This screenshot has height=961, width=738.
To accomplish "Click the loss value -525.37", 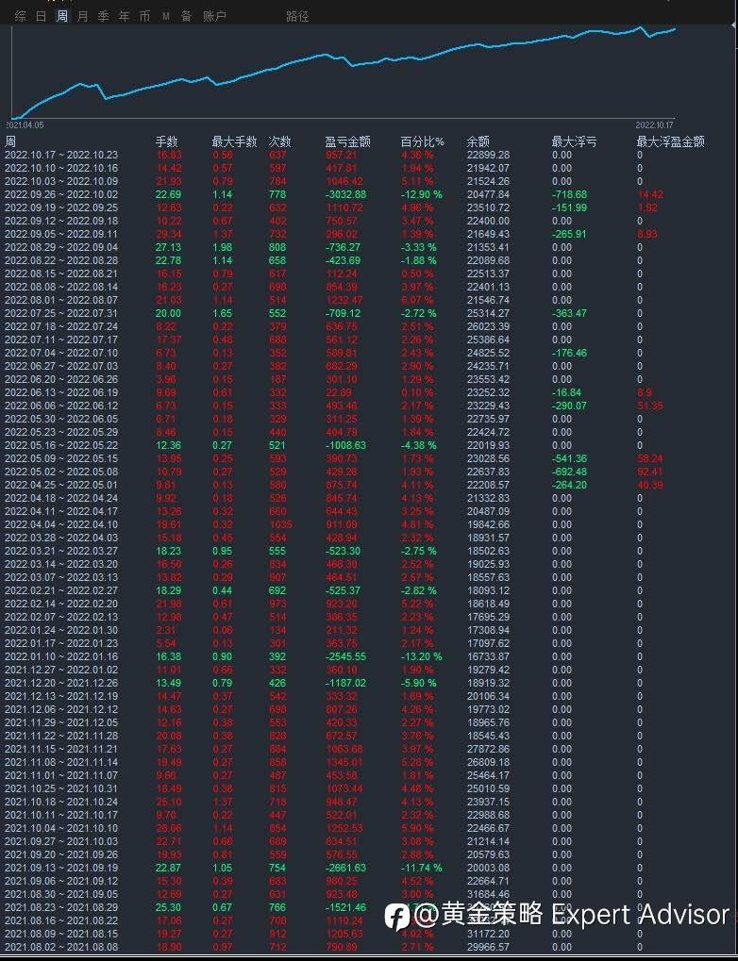I will click(x=343, y=590).
